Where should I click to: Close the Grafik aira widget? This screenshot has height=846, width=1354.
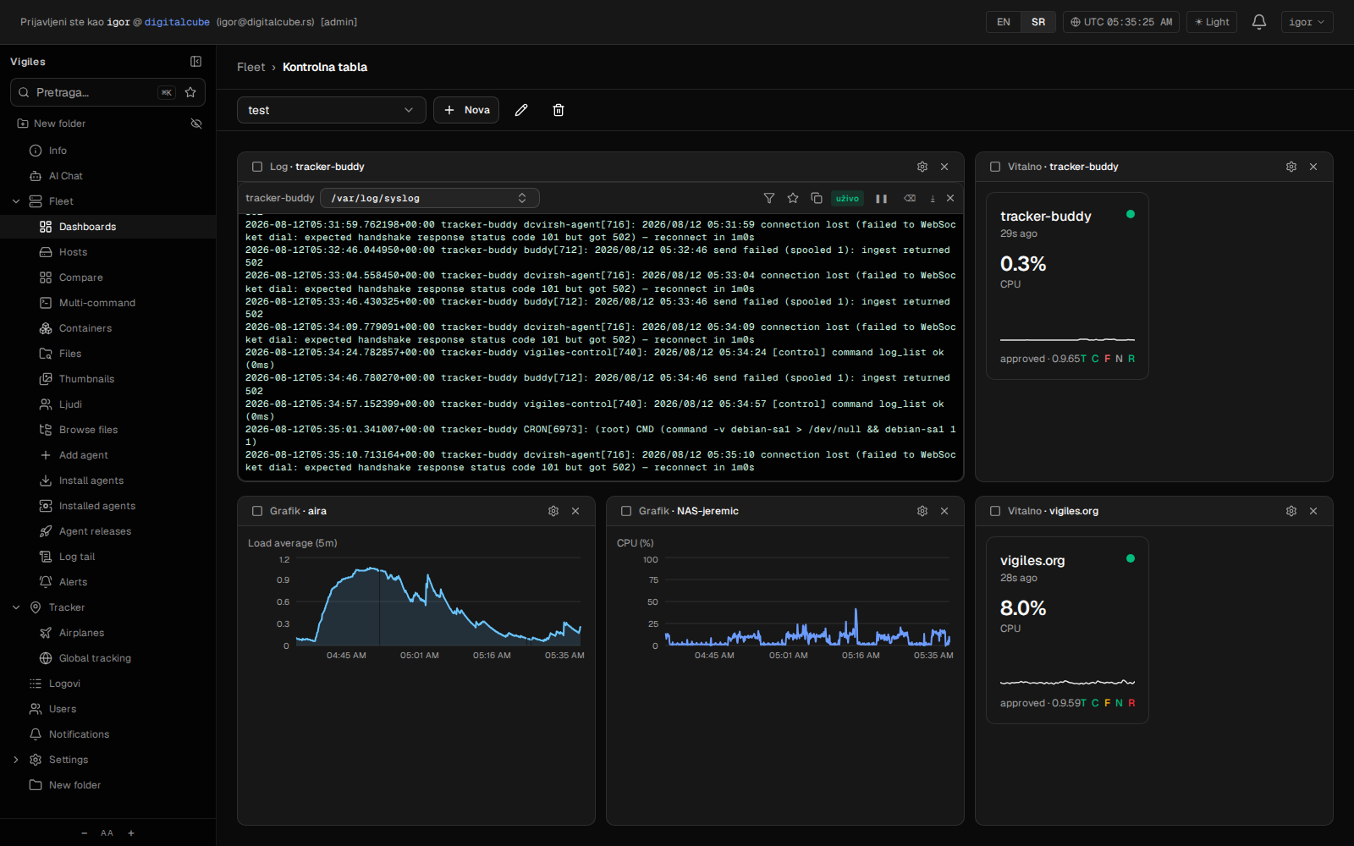pos(575,511)
